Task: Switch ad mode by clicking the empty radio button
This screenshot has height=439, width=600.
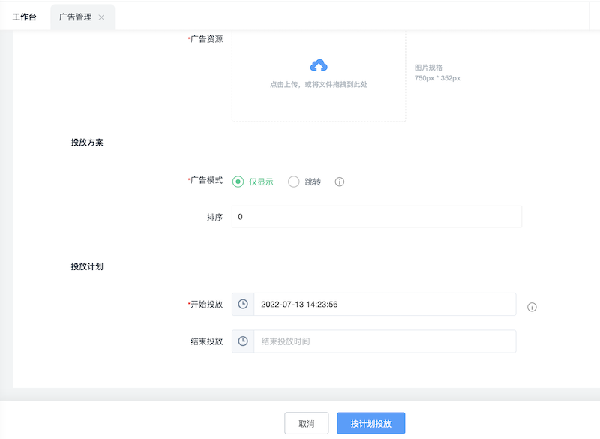Action: tap(294, 181)
